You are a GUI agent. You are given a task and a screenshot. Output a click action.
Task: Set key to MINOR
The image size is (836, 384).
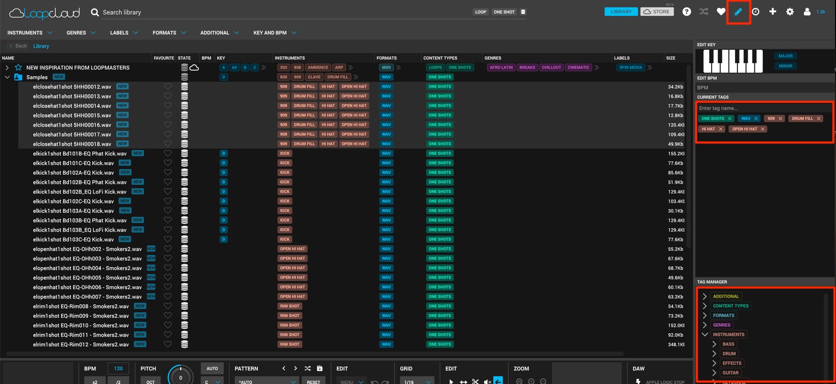coord(786,66)
